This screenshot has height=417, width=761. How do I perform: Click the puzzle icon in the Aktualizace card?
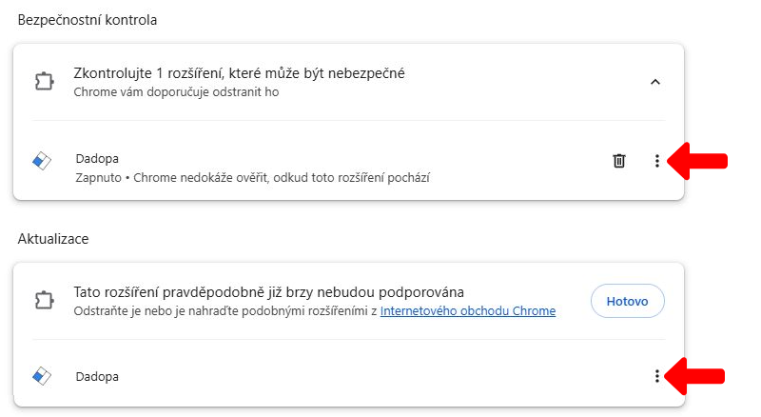click(x=44, y=301)
